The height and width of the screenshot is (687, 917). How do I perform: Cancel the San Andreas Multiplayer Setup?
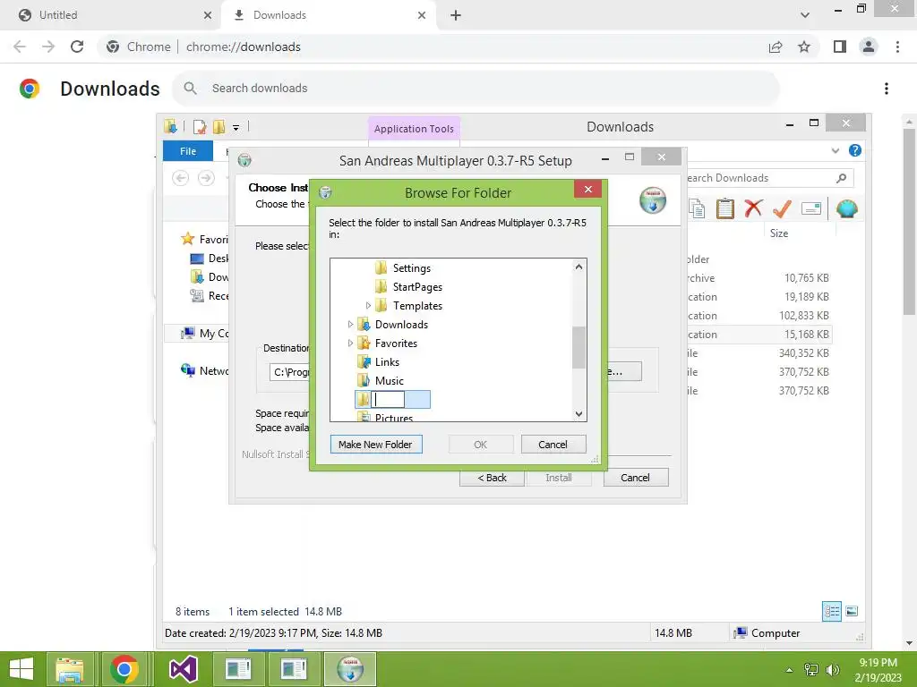[635, 478]
